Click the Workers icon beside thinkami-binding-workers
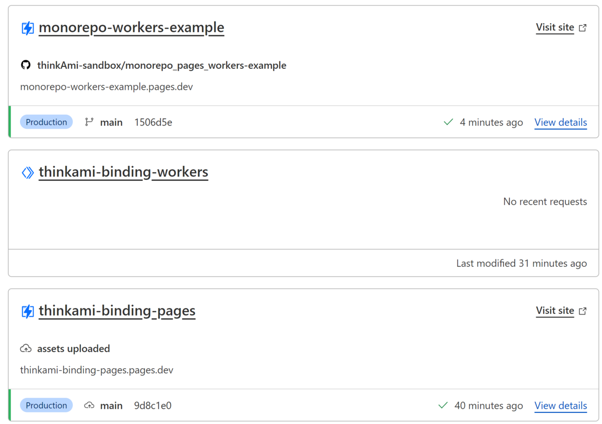This screenshot has height=424, width=602. pyautogui.click(x=29, y=172)
